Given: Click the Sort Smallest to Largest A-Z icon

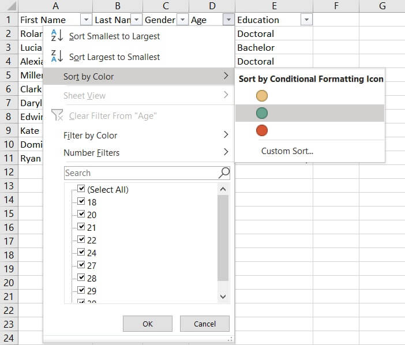Looking at the screenshot, I should tap(57, 36).
